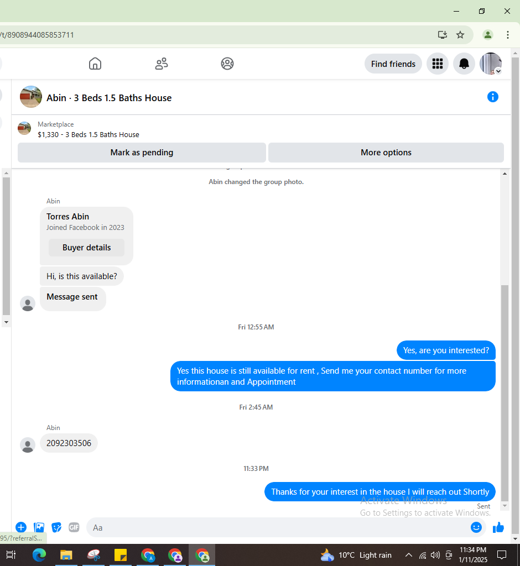Click Abin's avatar beside phone number
520x566 pixels.
[x=28, y=445]
